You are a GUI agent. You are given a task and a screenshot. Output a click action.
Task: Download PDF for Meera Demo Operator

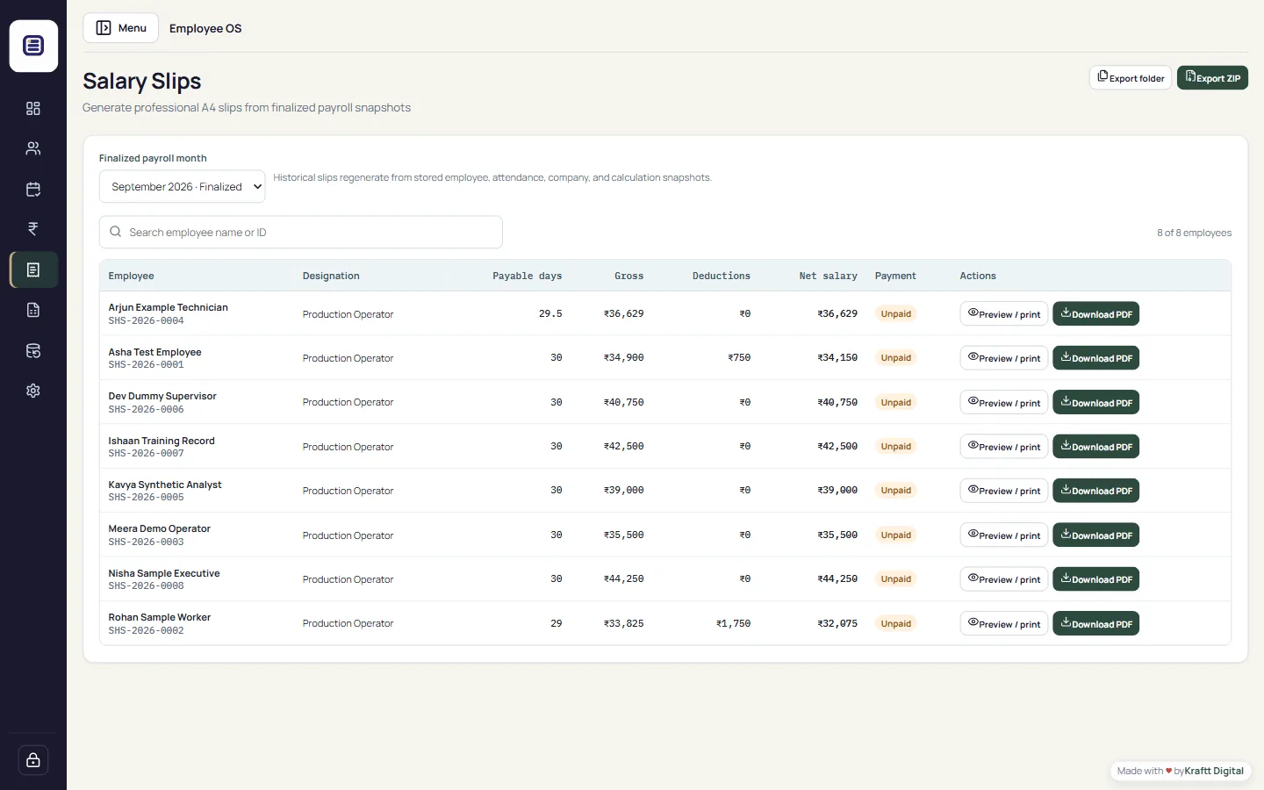point(1095,535)
